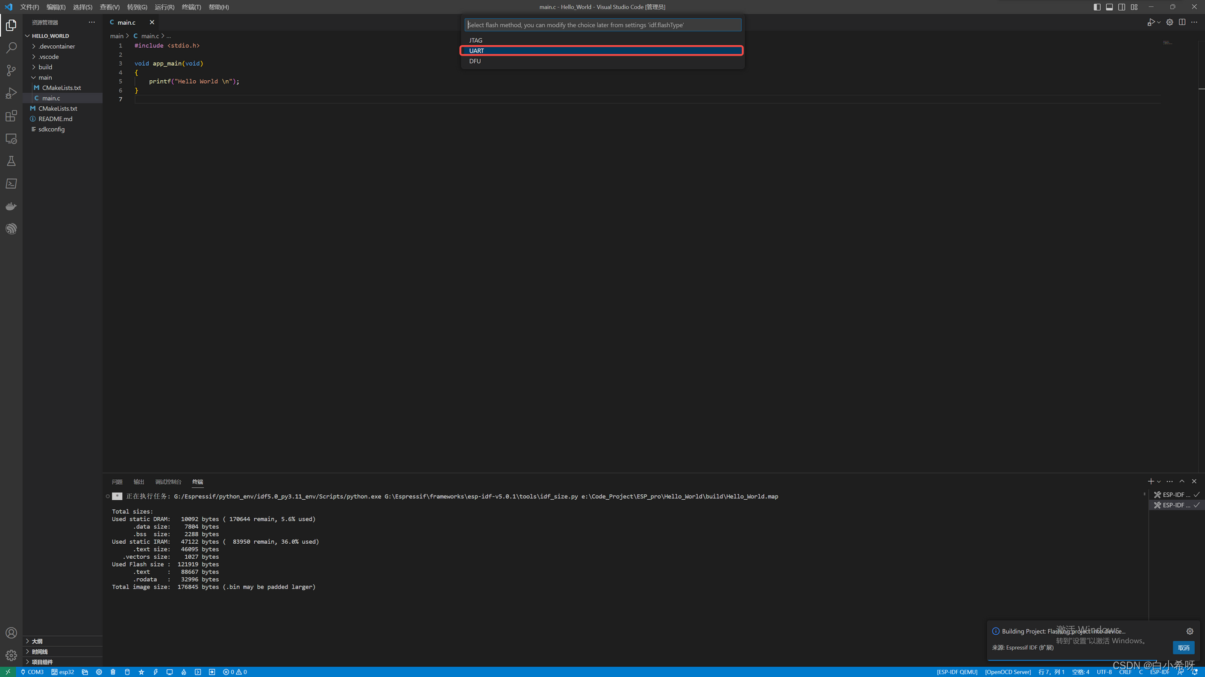Open the run/debug dropdown arrow in editor toolbar
This screenshot has height=677, width=1205.
[1159, 22]
